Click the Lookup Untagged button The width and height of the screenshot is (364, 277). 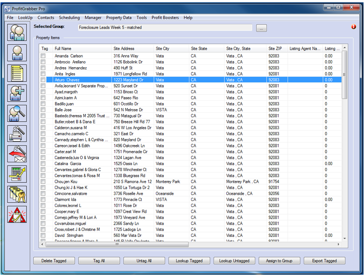tap(234, 261)
